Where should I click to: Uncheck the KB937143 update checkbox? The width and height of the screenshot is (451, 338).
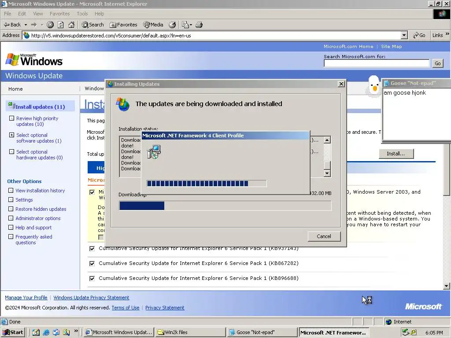pyautogui.click(x=92, y=249)
